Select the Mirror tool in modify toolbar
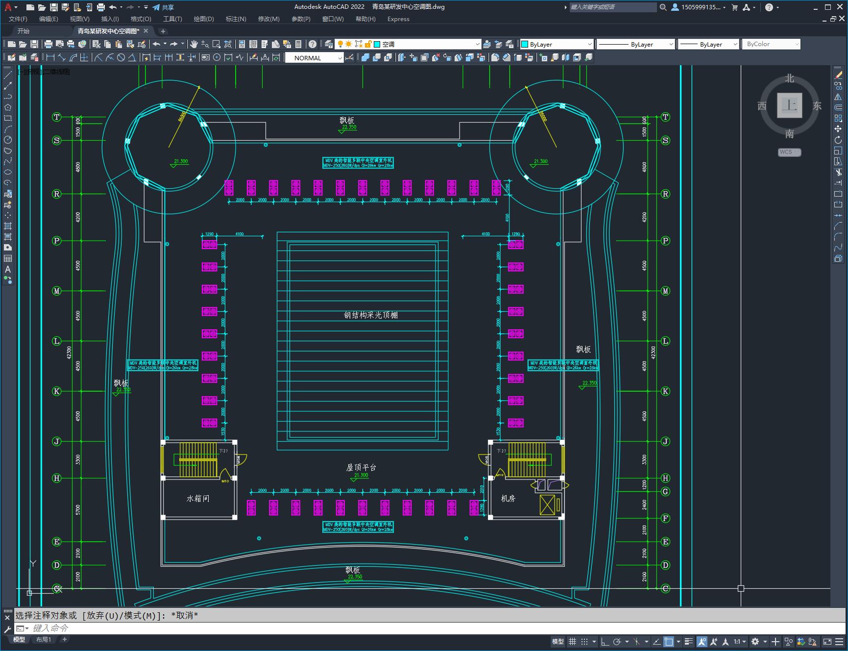The image size is (848, 651). point(838,97)
